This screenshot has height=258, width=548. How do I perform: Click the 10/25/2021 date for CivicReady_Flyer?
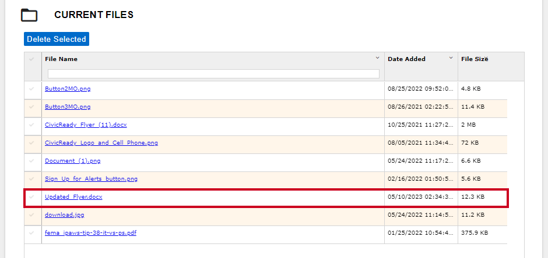pos(420,125)
